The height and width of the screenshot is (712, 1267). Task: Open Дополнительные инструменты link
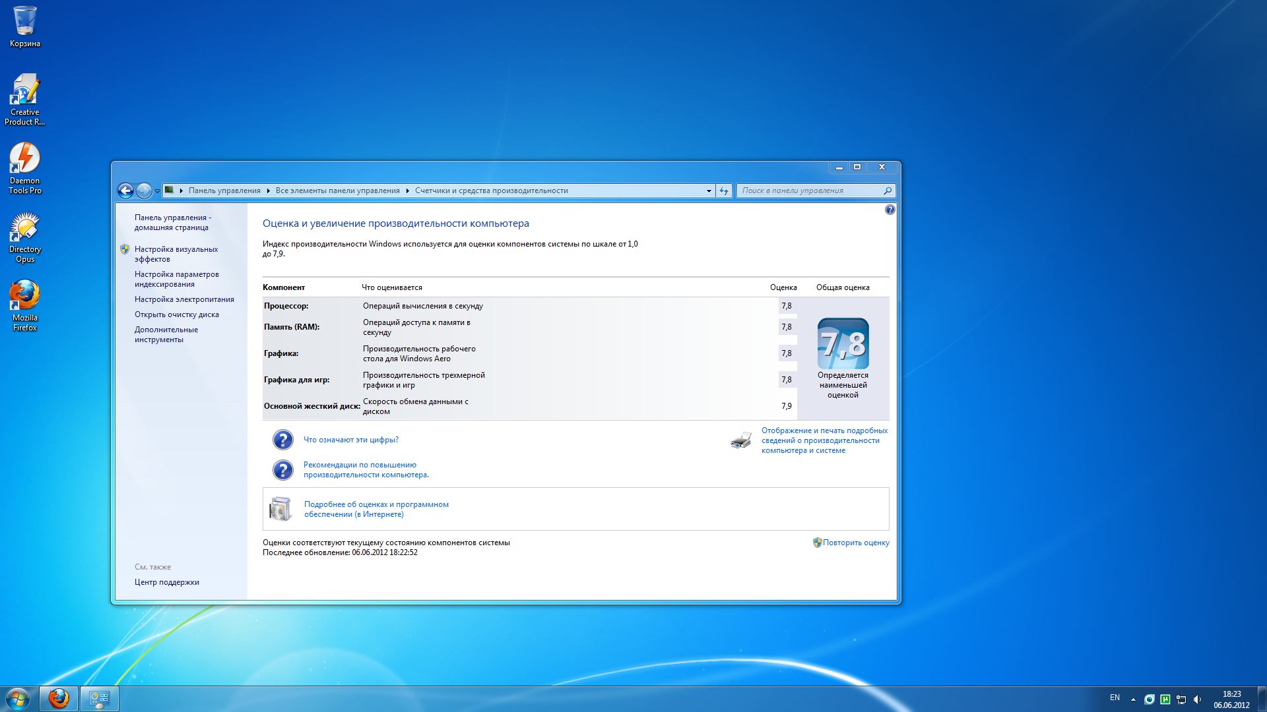[166, 334]
